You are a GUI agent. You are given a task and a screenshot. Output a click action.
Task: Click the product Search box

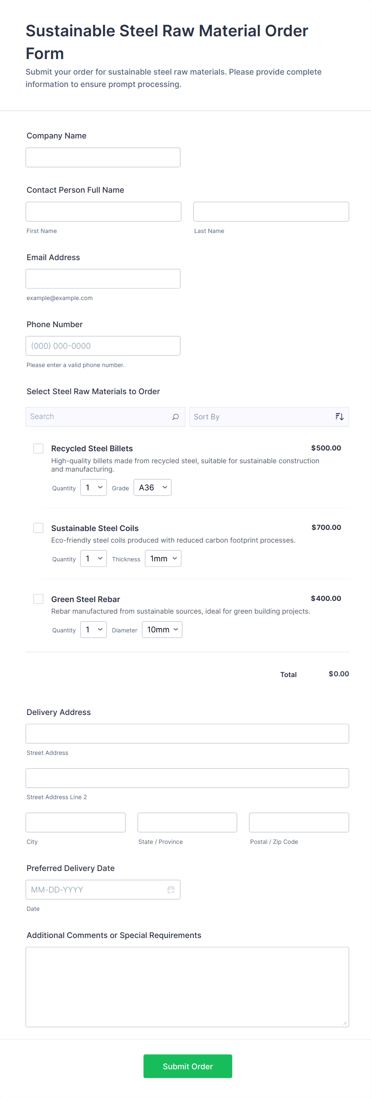[x=98, y=417]
